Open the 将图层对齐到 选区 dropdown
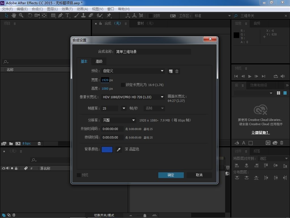 (273, 158)
